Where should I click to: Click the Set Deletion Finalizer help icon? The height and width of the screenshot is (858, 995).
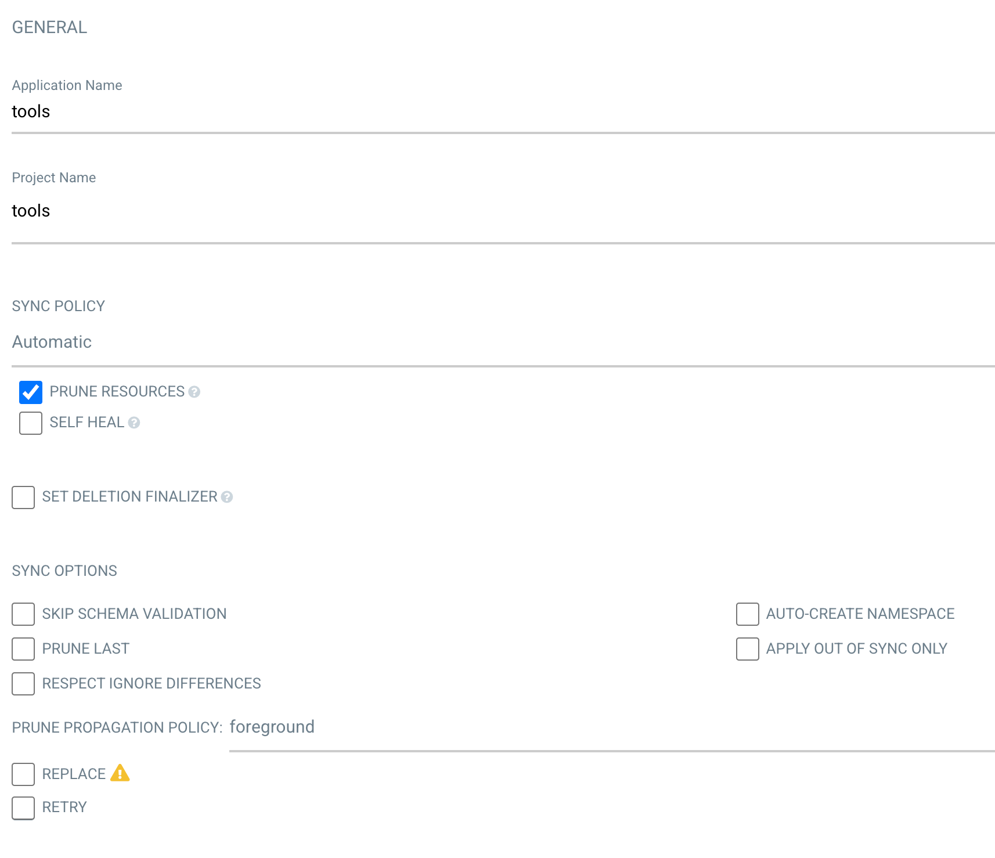point(227,497)
